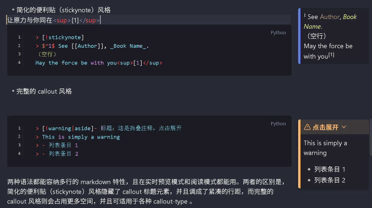Click the blue sticky note left border

coord(300,36)
